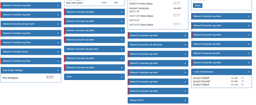256x105 pixels.
Task: Select the wb-eth0 value beside Internet Connection
Action: [x=177, y=8]
